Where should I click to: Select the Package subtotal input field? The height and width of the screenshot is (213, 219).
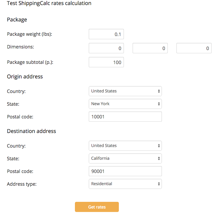coord(106,62)
